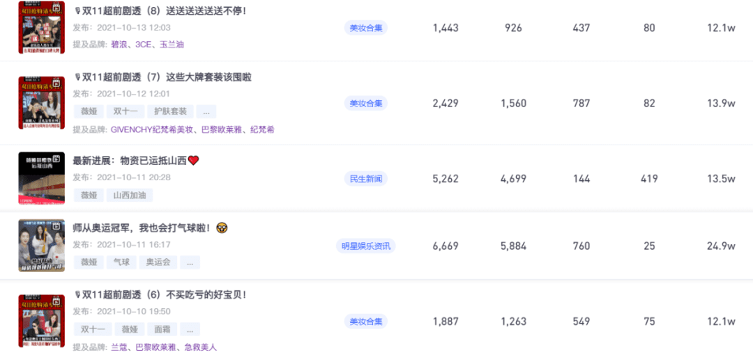Show more tags under 双11超前剧透（6）
Viewport: 753px width, 357px height.
coord(190,329)
